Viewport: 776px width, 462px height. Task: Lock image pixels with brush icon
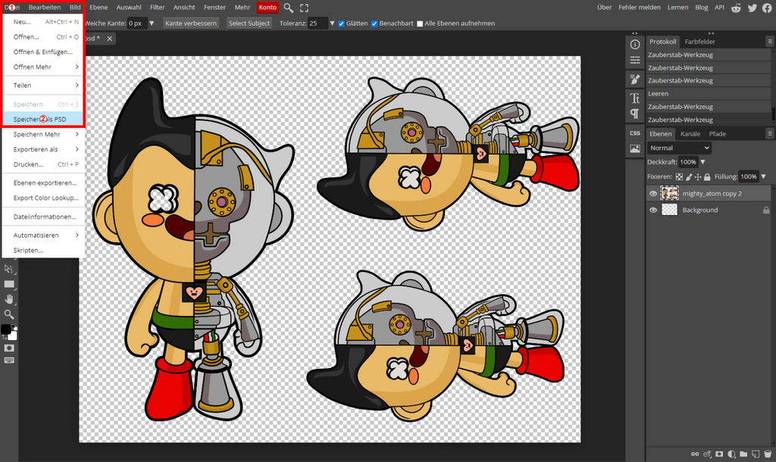[688, 176]
